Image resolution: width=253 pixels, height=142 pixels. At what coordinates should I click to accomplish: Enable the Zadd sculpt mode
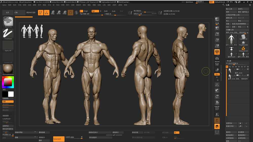(106, 11)
